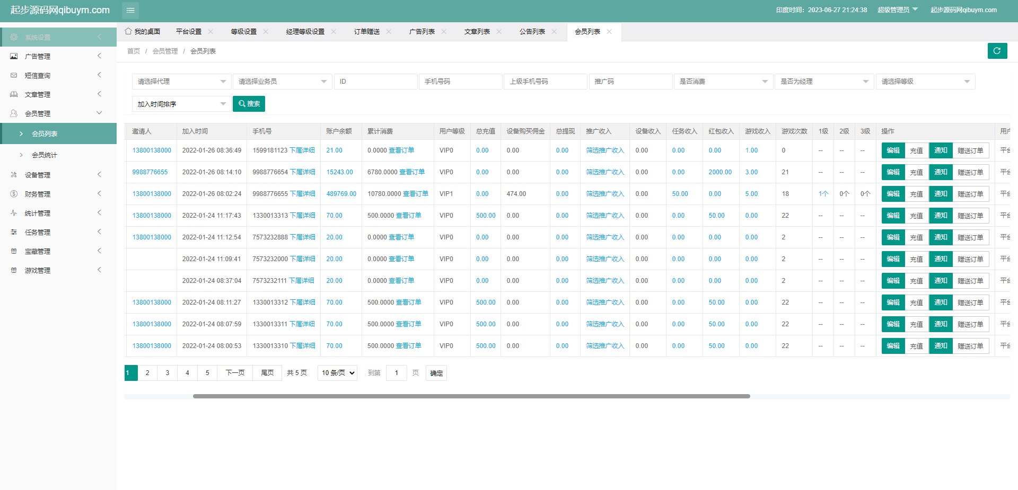Click the 短信查询 envelope icon

[x=14, y=75]
